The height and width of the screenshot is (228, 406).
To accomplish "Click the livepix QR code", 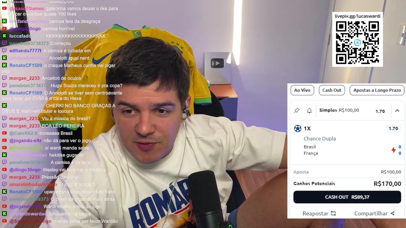I will click(357, 42).
